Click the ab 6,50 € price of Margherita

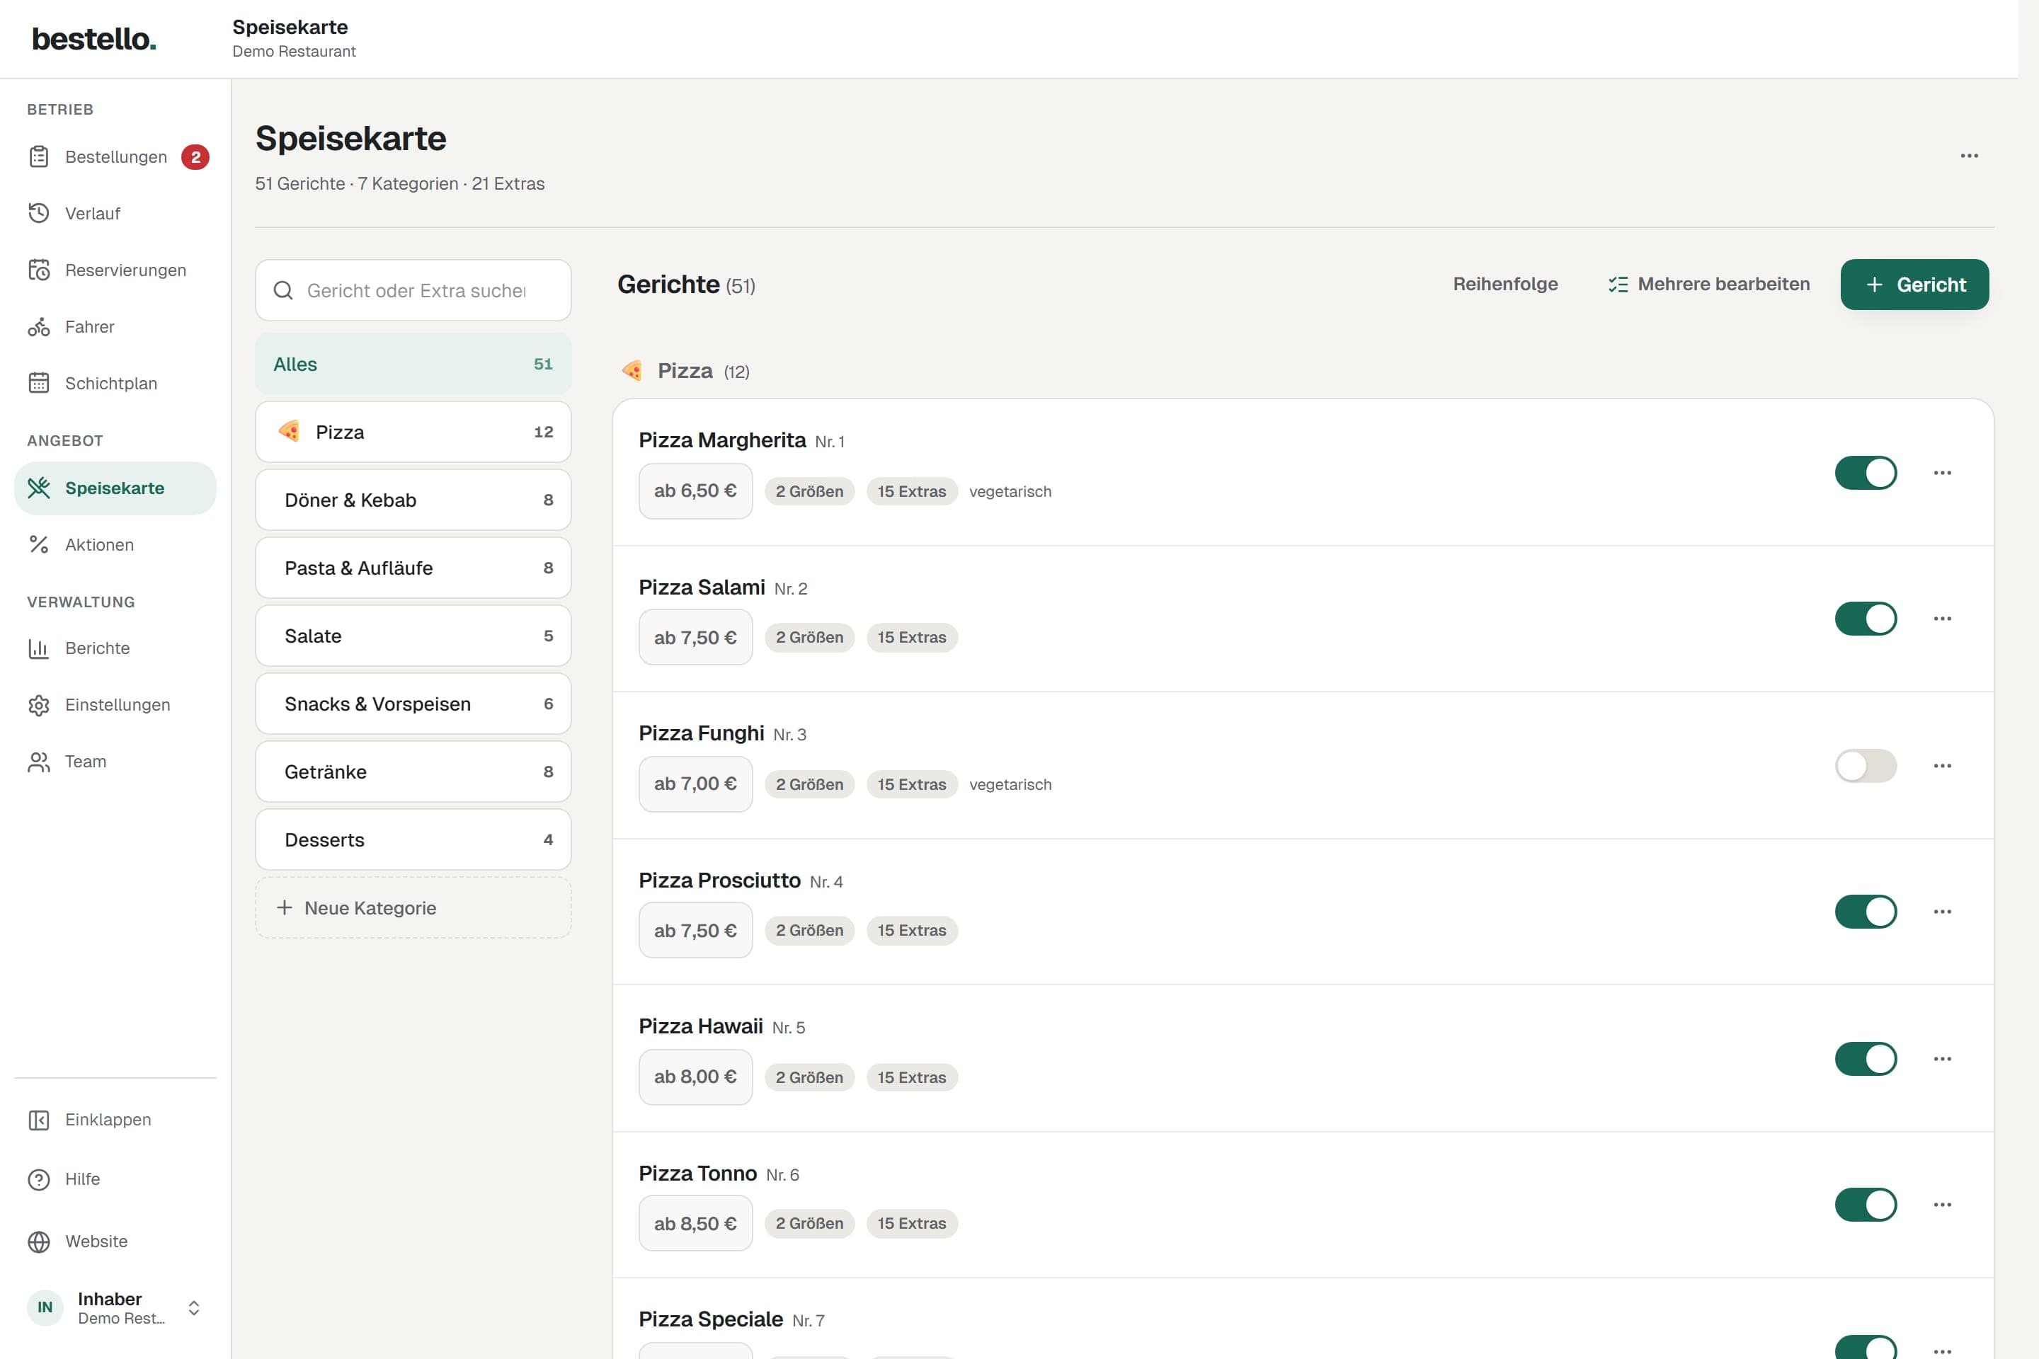[x=695, y=491]
